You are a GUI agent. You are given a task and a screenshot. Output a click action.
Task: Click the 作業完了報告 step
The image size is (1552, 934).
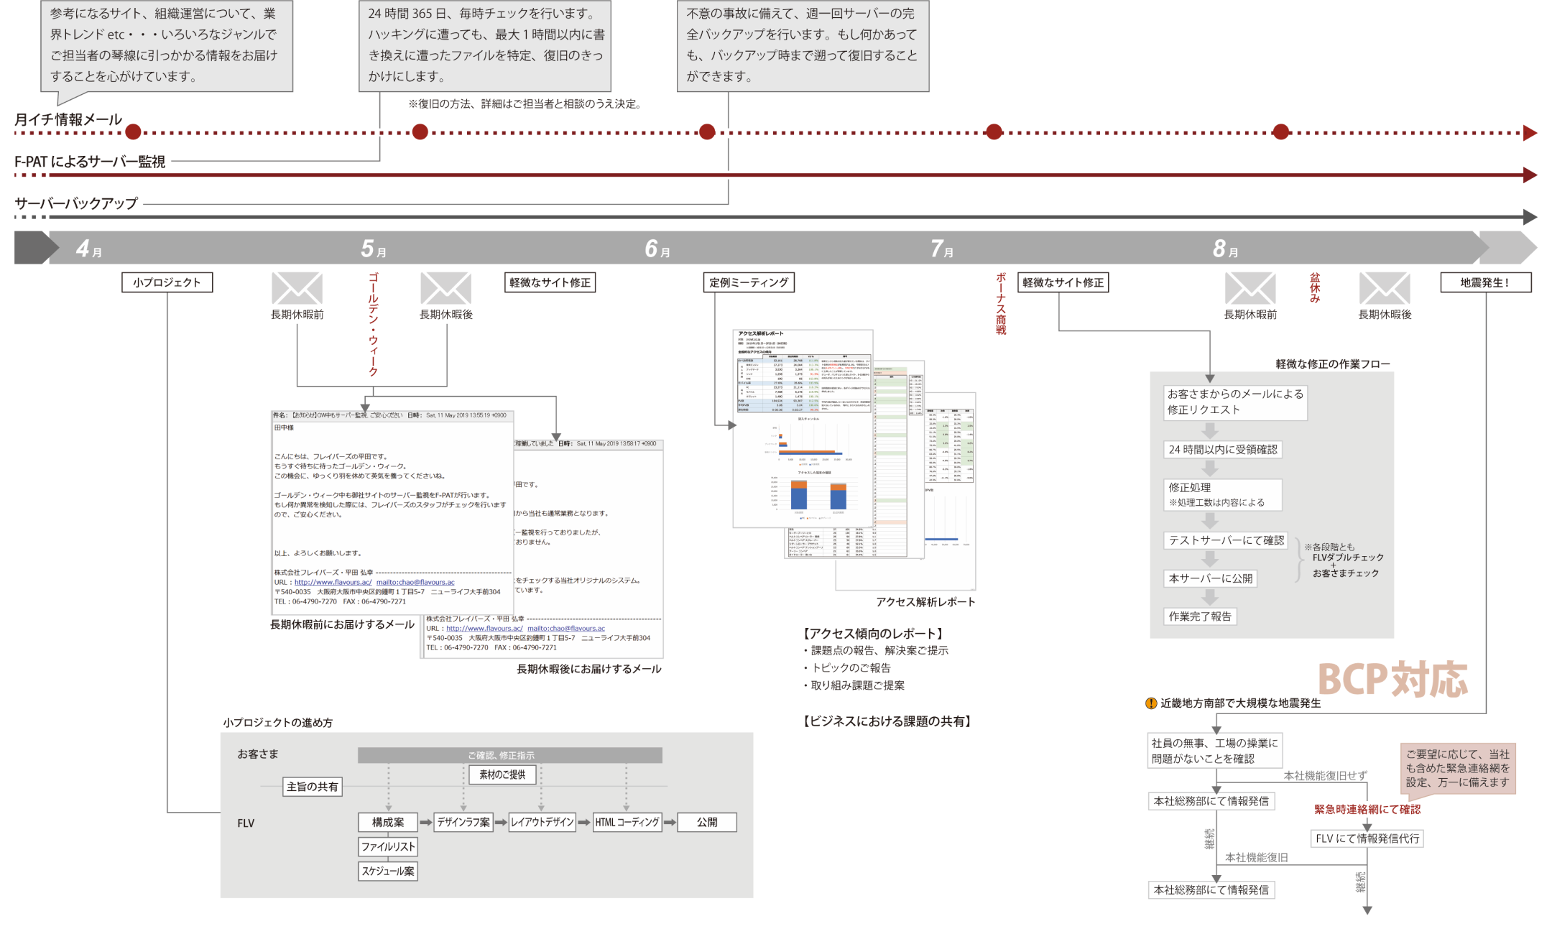(x=1200, y=616)
